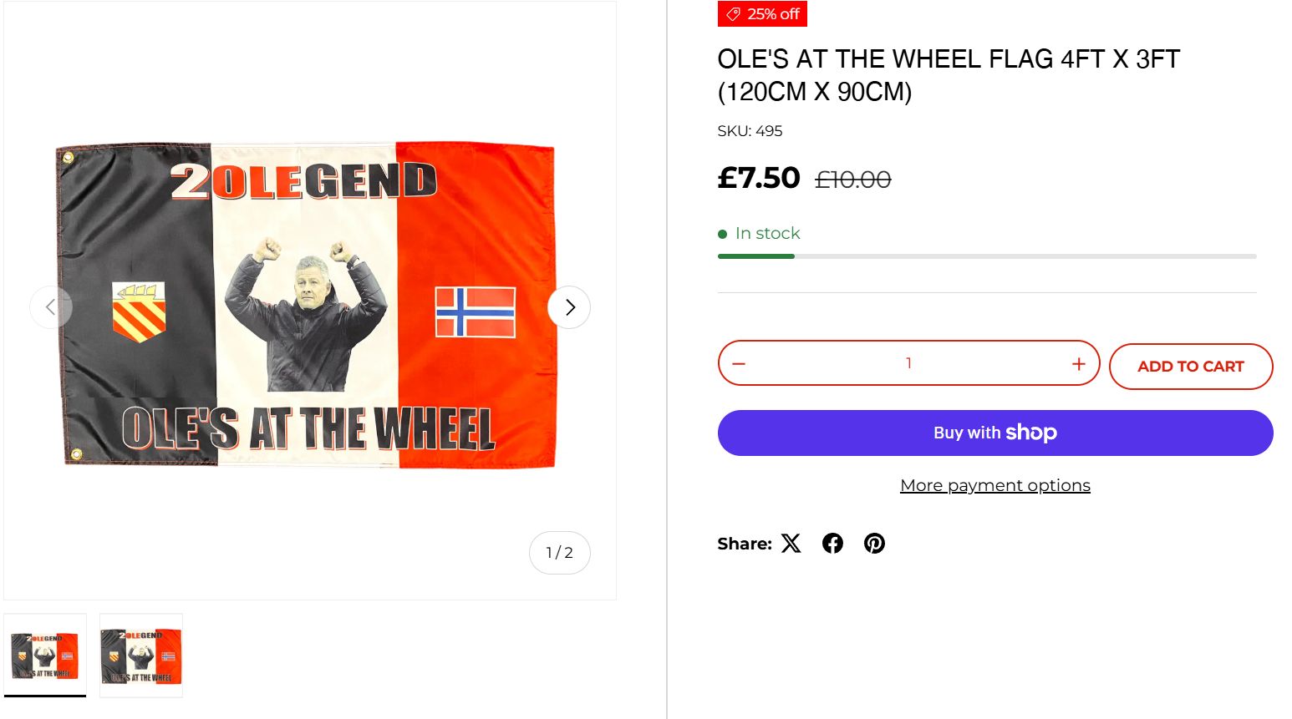Click Buy with Shop button
Viewport: 1292px width, 719px height.
click(x=994, y=433)
